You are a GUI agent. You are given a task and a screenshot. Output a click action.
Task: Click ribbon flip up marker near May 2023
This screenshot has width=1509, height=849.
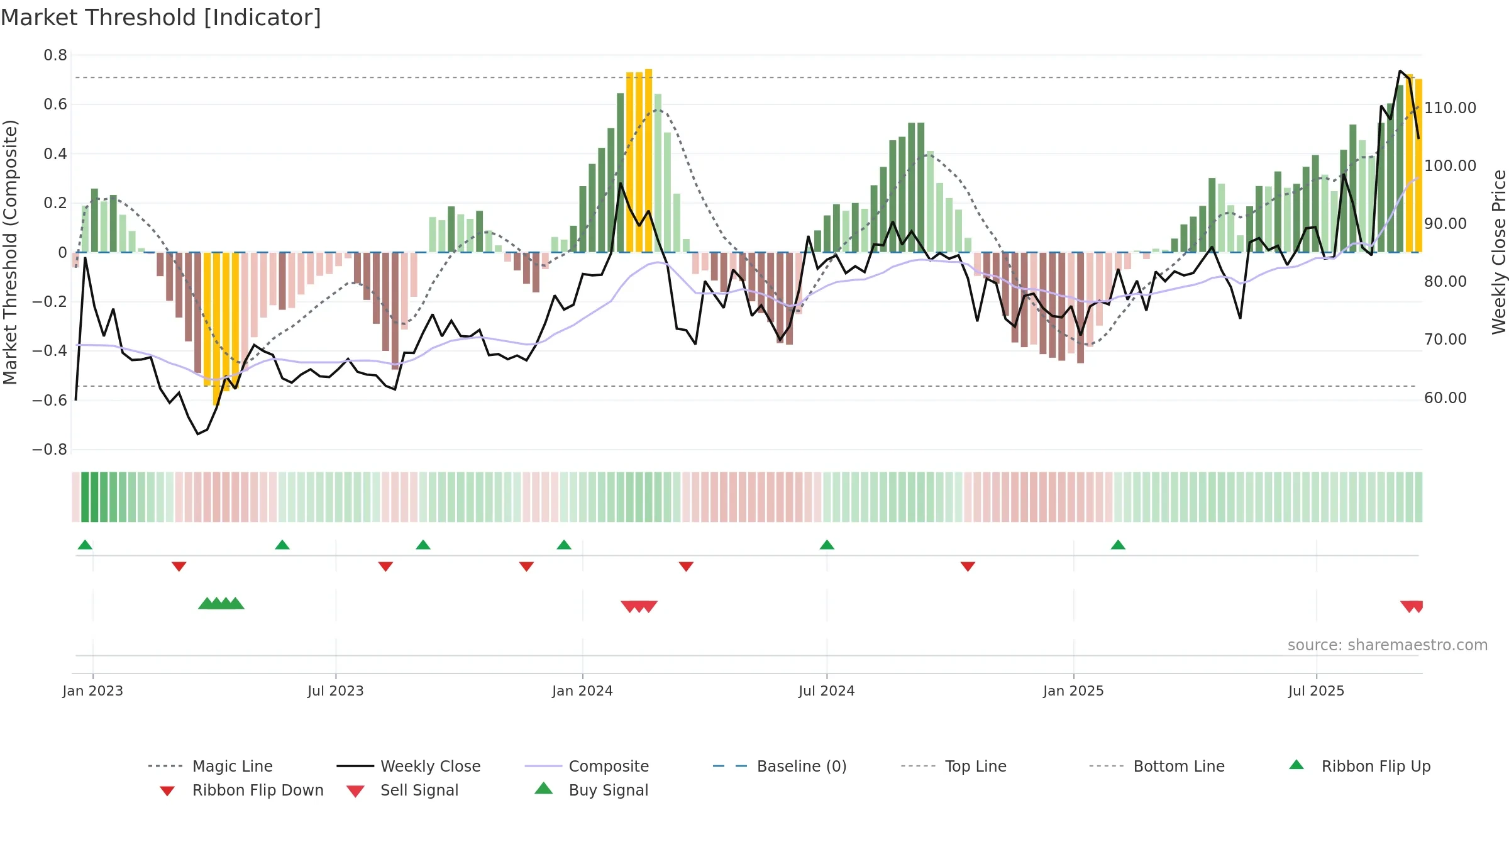(x=282, y=545)
